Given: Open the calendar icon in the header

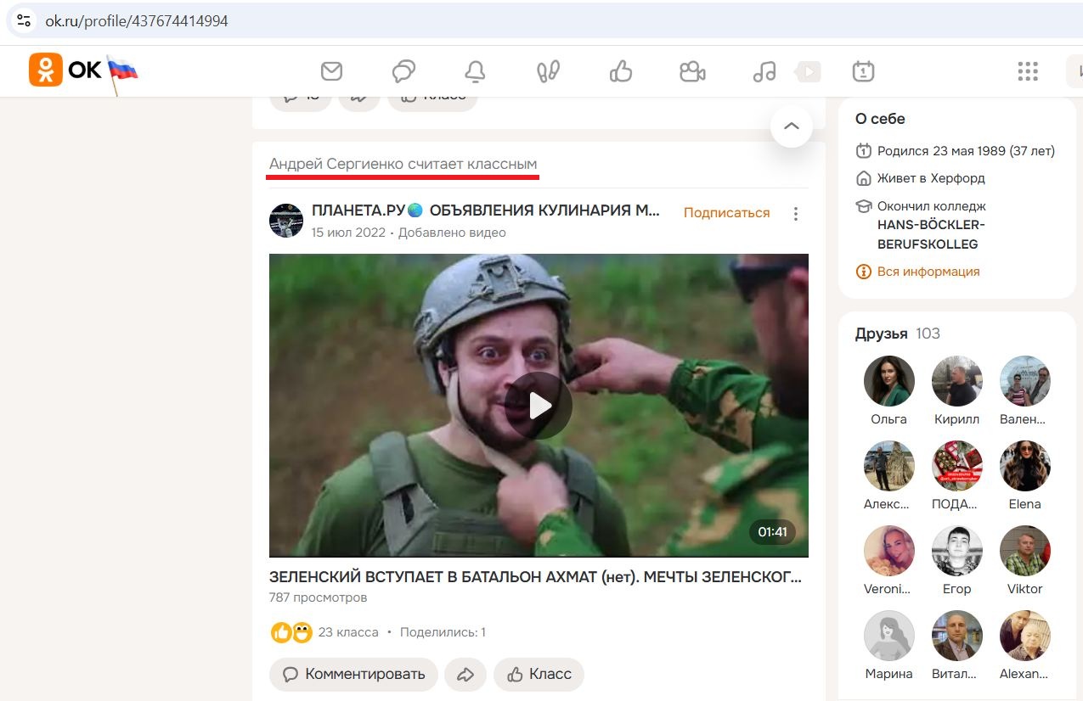Looking at the screenshot, I should [x=863, y=71].
